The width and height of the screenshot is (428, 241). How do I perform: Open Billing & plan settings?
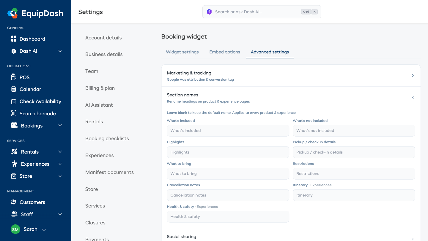100,88
